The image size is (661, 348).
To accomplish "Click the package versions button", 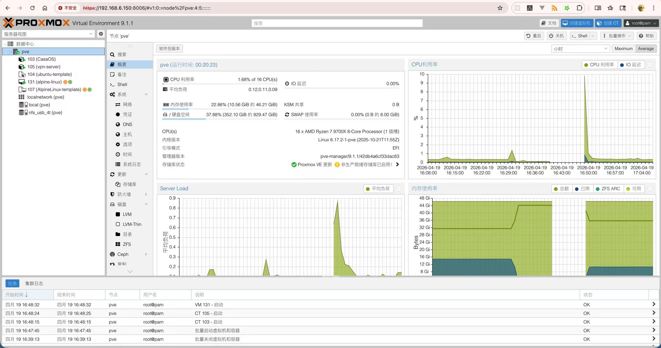I will pos(169,49).
